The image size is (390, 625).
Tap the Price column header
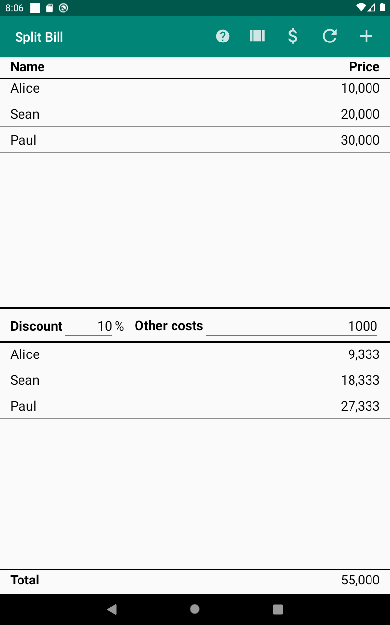[x=364, y=67]
